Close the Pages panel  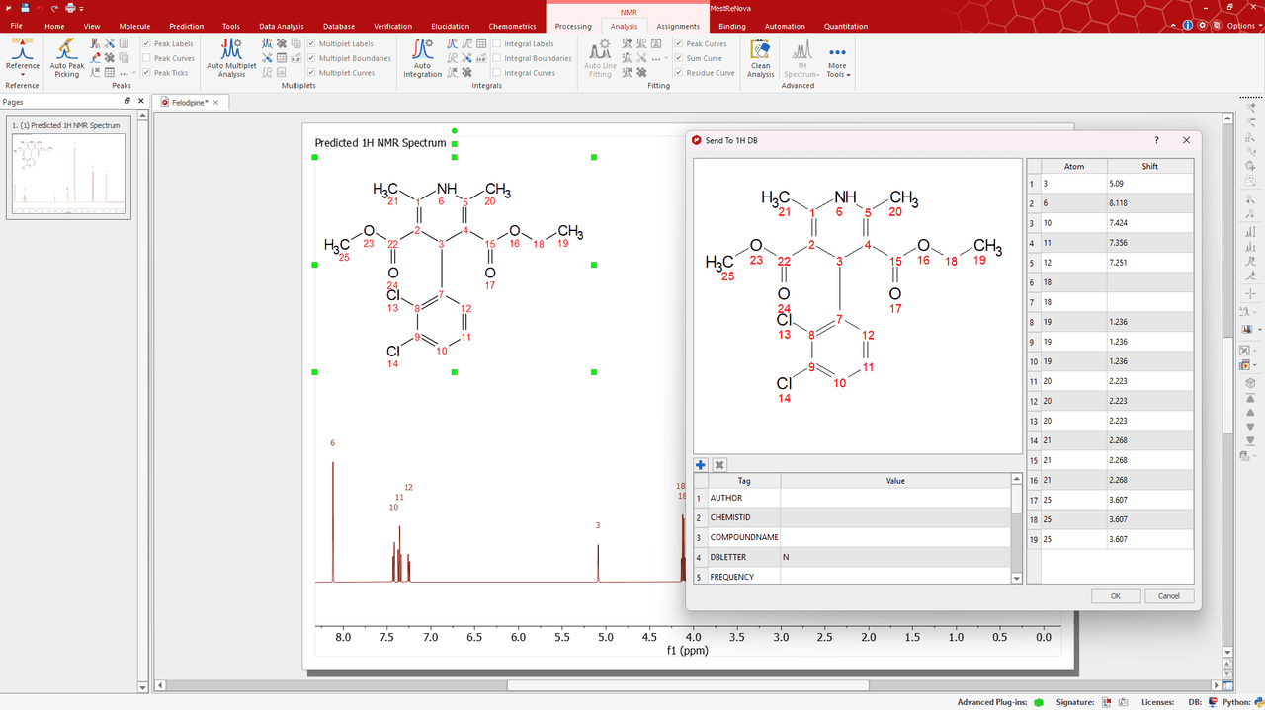point(140,101)
